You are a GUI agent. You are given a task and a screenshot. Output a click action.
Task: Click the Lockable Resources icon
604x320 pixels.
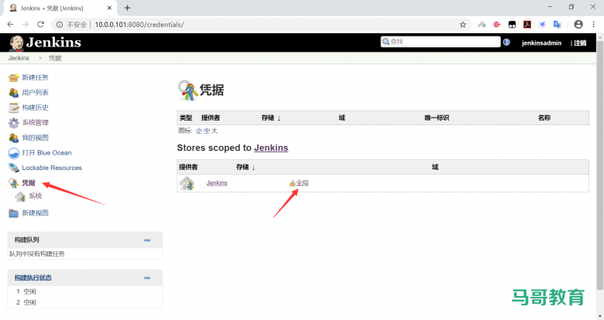[13, 168]
